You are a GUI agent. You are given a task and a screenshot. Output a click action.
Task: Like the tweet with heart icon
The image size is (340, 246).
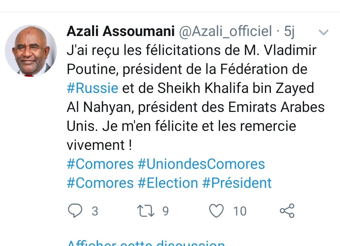[x=216, y=211]
